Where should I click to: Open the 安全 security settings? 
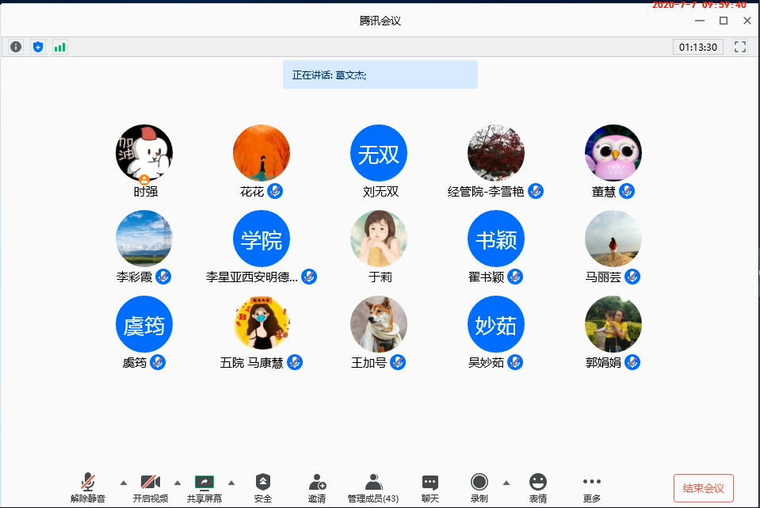(263, 487)
